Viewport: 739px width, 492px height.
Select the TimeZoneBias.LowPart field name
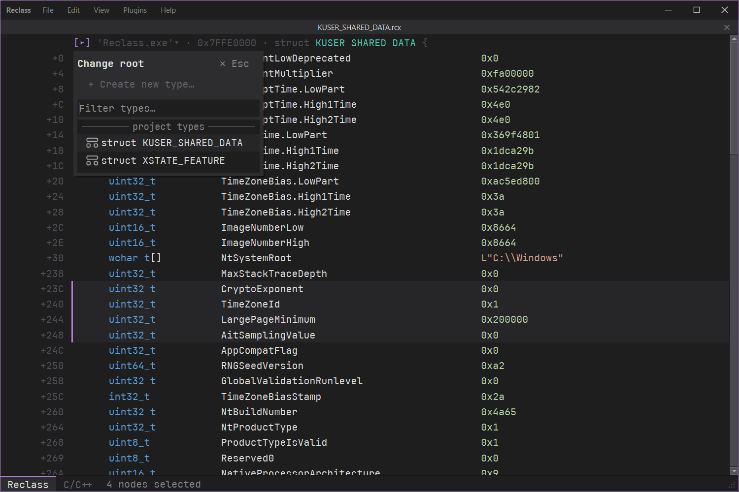coord(280,181)
